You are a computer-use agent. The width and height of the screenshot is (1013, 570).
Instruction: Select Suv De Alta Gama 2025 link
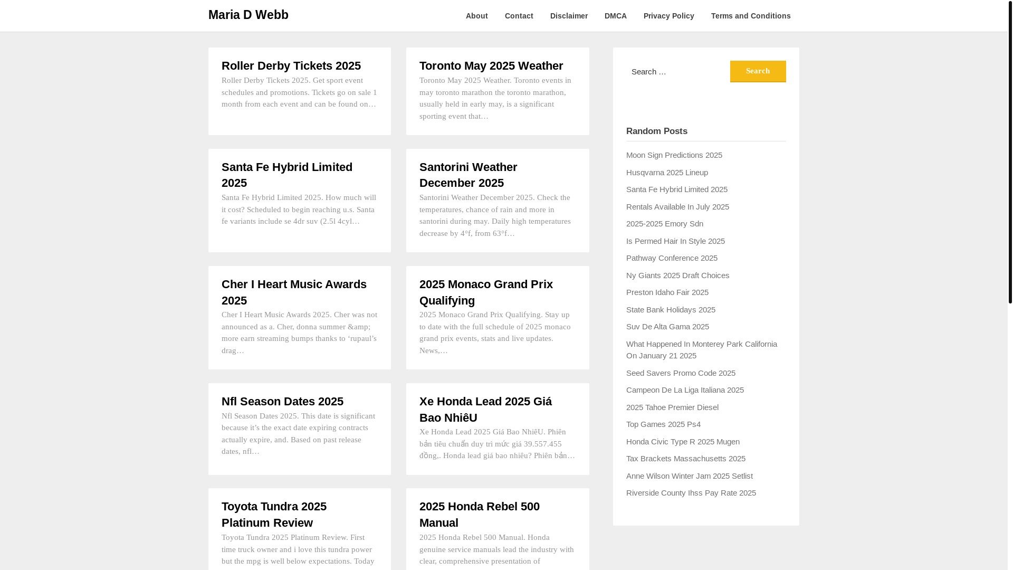[667, 327]
